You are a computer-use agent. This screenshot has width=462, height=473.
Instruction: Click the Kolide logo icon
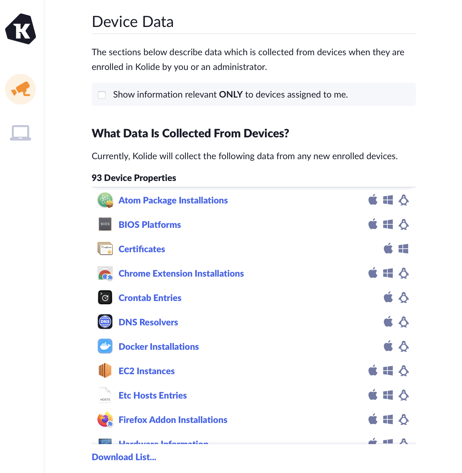coord(21,29)
